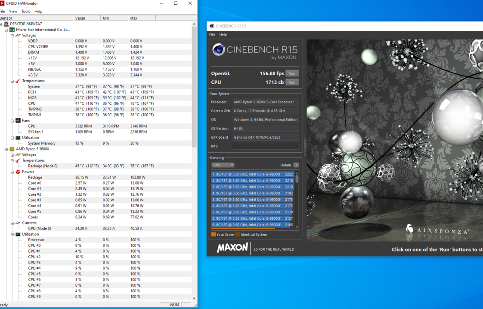
Task: Click the Voltages icon under Micro-Star International
Action: (x=18, y=35)
